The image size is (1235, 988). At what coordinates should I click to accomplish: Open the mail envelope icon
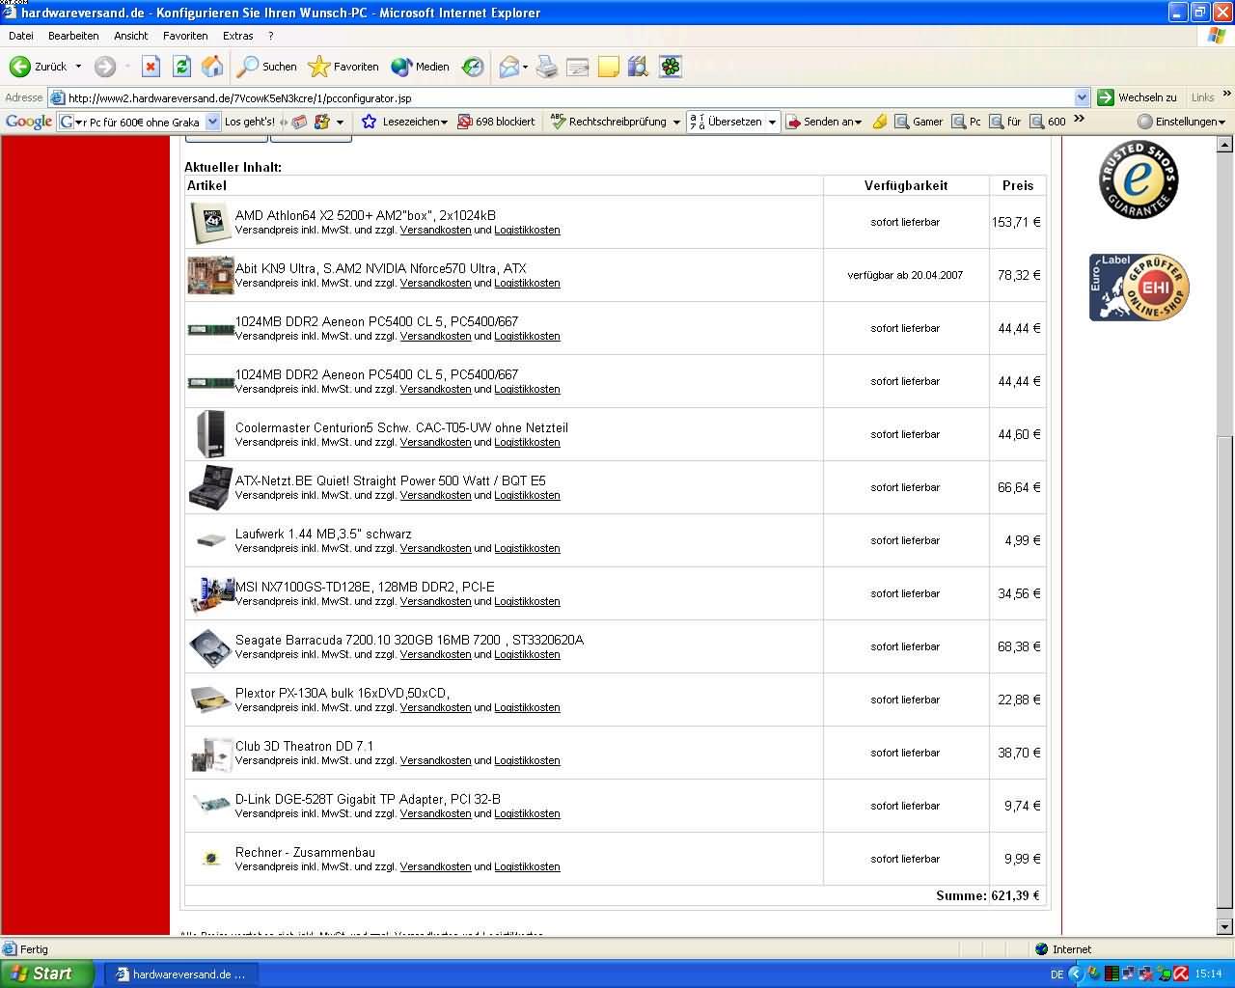pos(508,67)
